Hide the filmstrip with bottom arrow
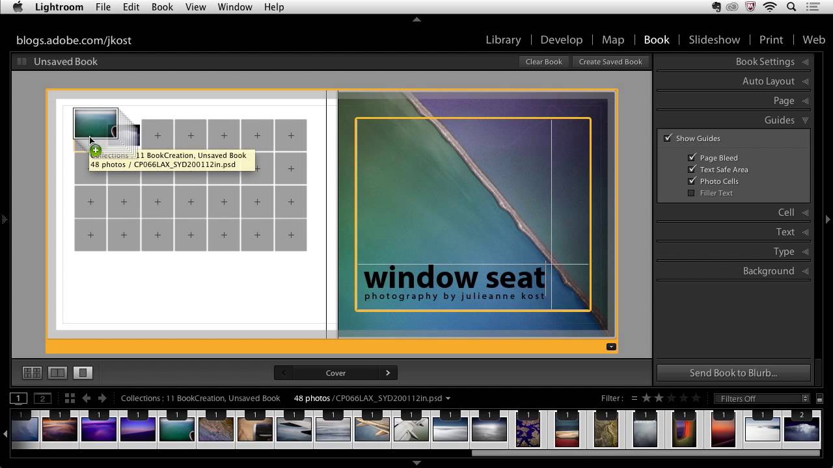 coord(416,463)
